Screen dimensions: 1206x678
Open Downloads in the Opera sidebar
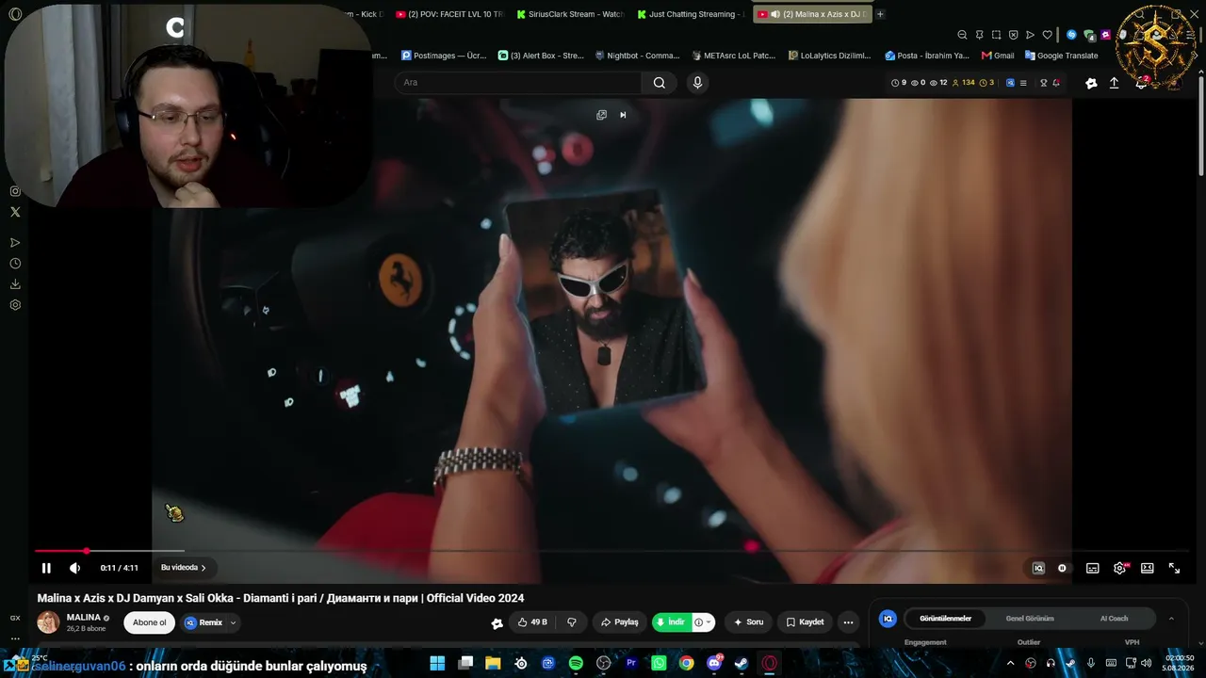[15, 284]
